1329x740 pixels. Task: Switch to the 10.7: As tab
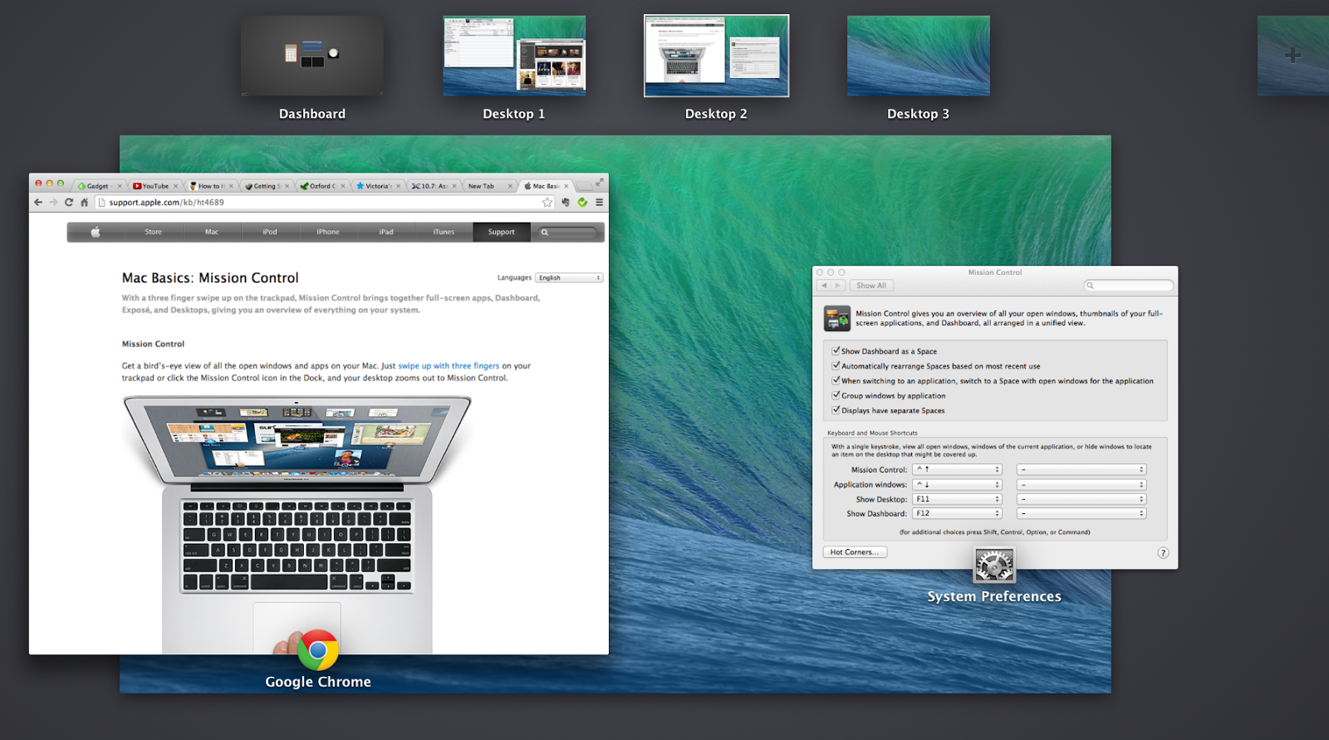tap(434, 186)
